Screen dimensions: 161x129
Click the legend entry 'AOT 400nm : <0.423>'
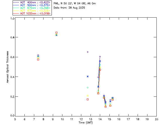point(32,2)
